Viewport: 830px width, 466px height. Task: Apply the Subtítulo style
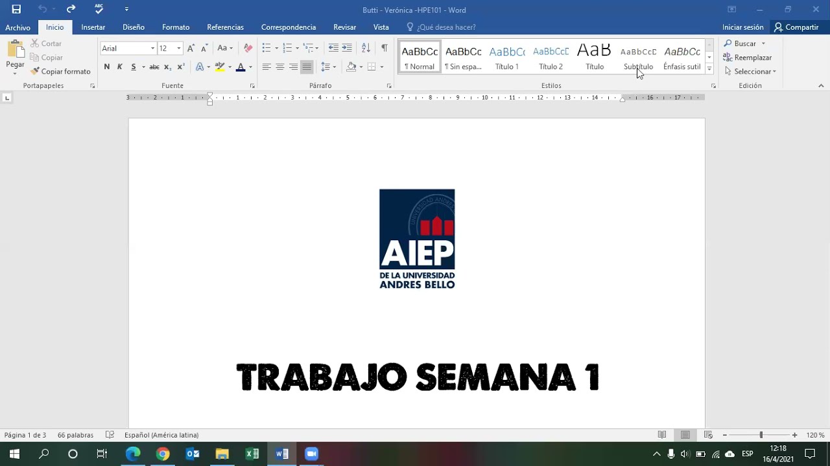pos(638,57)
